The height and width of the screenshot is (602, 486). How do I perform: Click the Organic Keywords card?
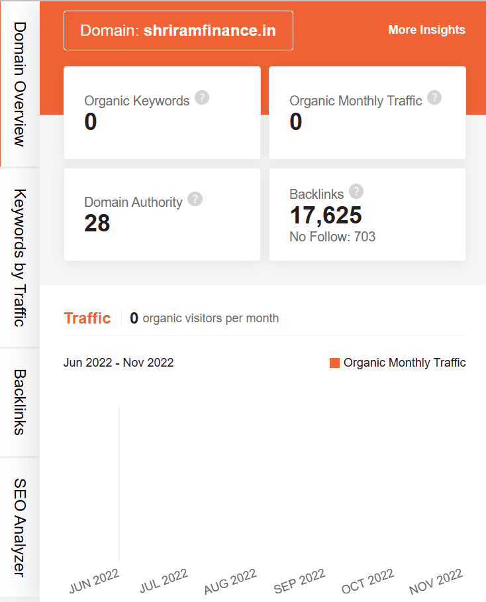pyautogui.click(x=162, y=111)
